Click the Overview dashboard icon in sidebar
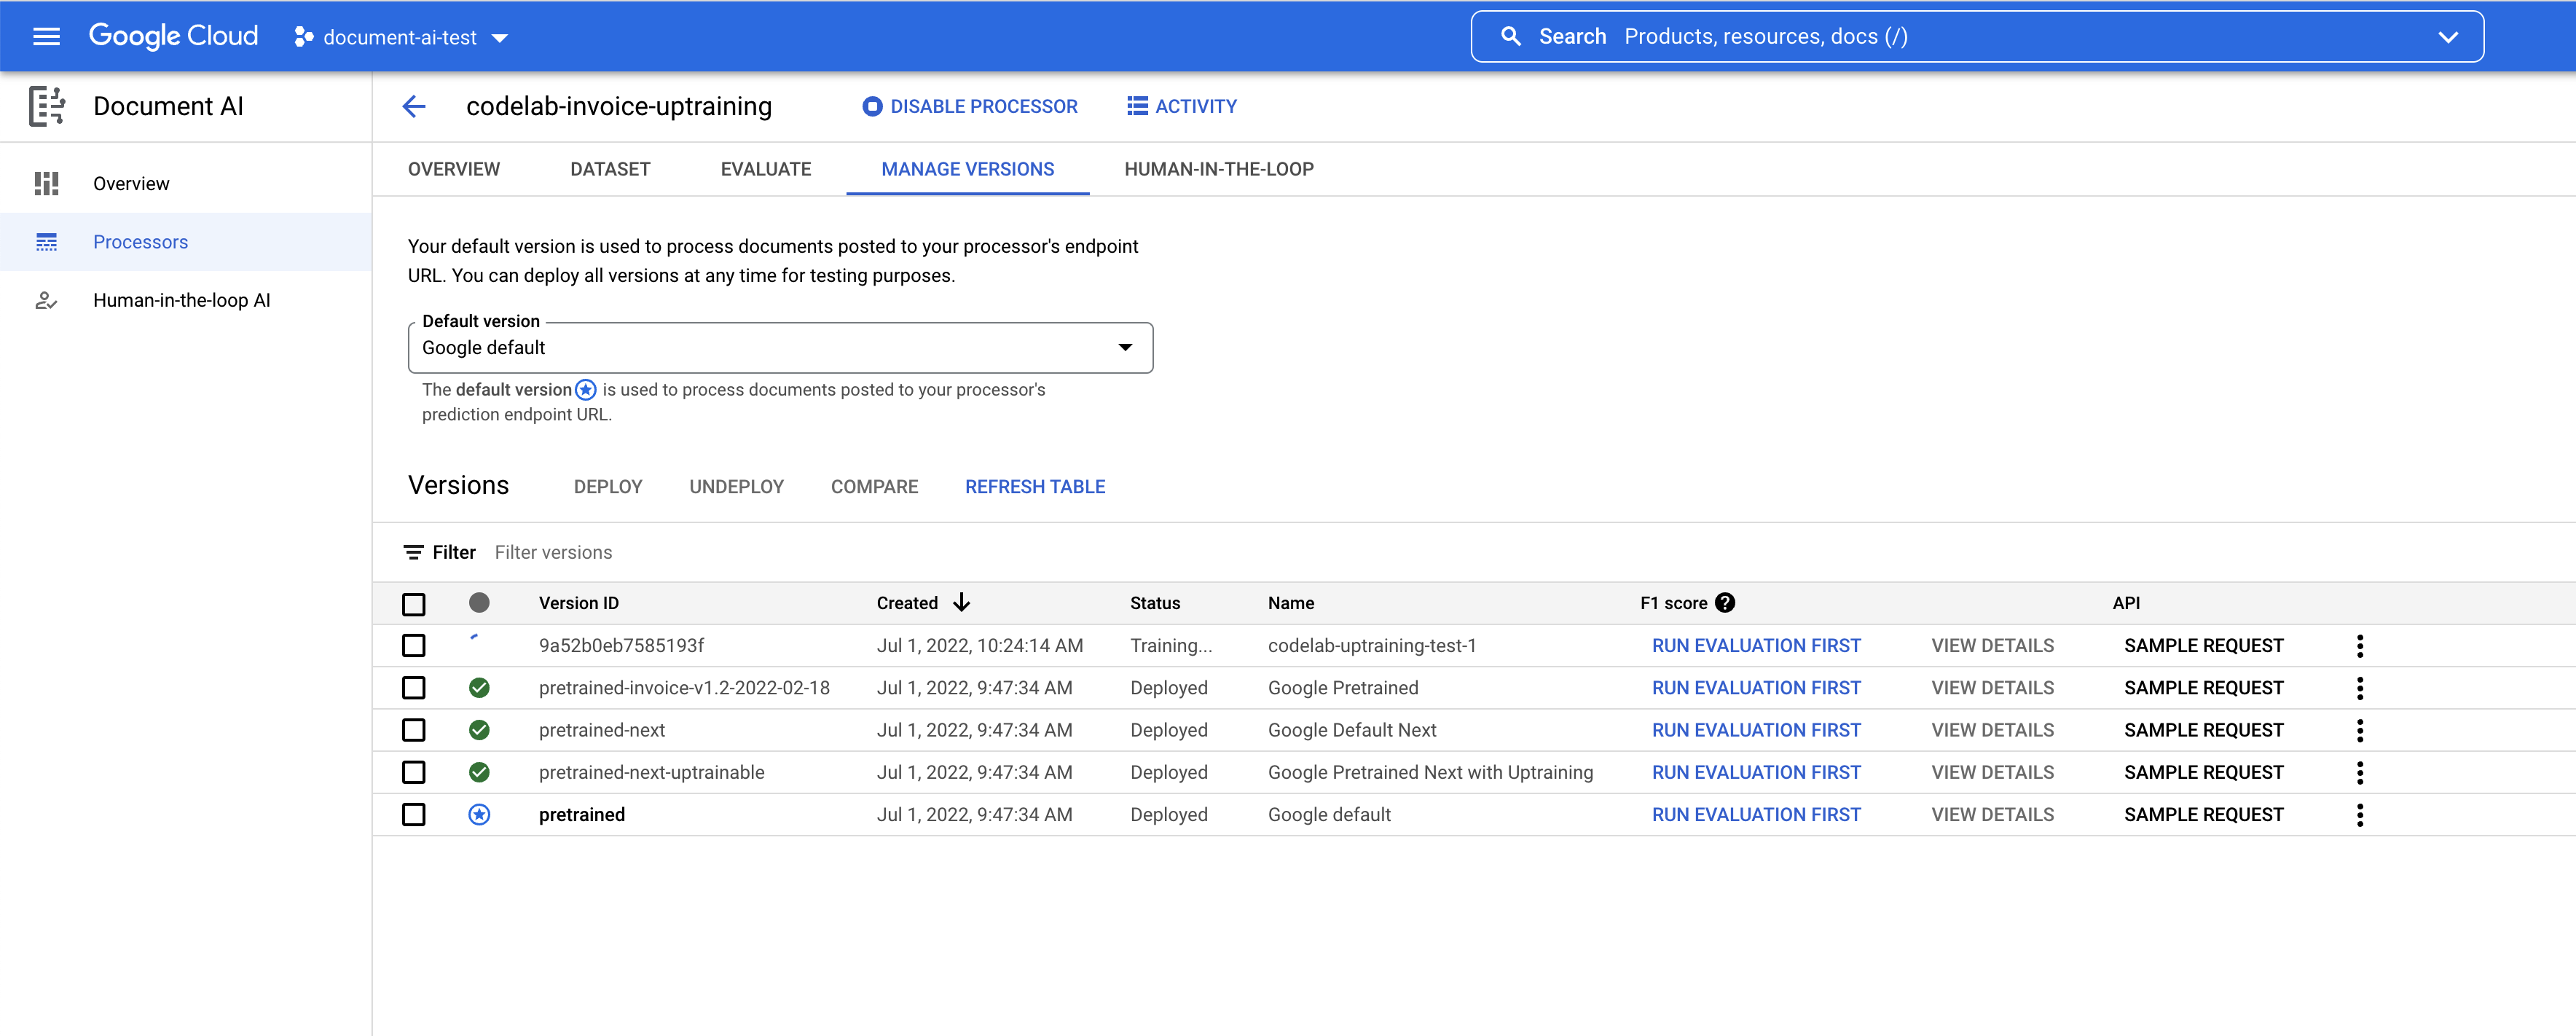The height and width of the screenshot is (1036, 2576). pyautogui.click(x=46, y=184)
